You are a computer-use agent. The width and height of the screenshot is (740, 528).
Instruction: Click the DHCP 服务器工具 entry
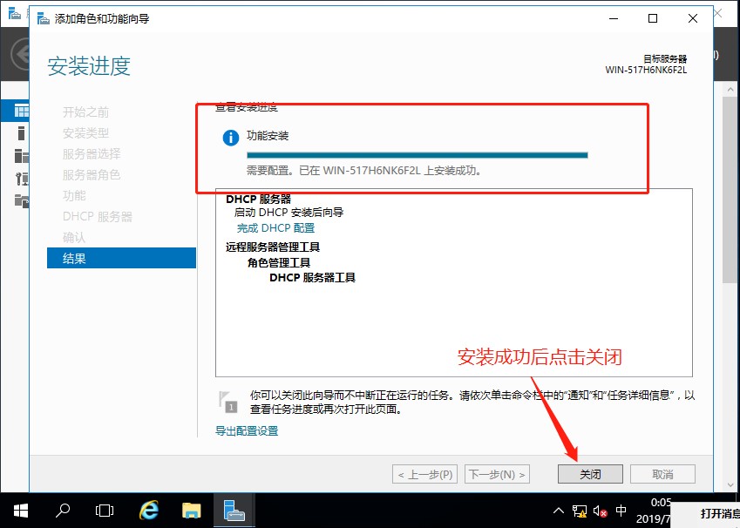pos(312,277)
